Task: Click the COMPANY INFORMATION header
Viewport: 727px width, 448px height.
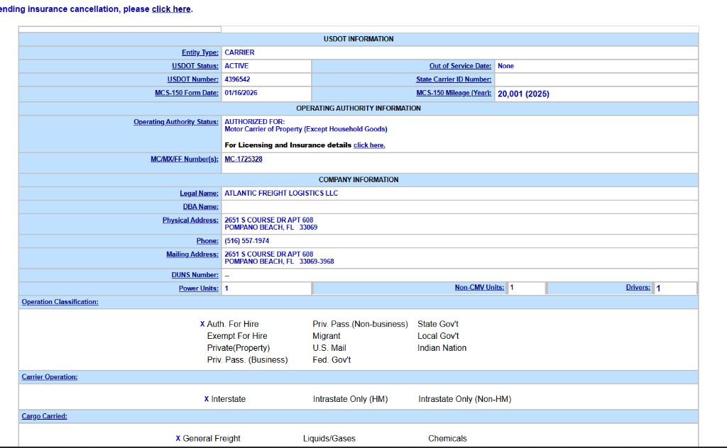Action: pyautogui.click(x=359, y=179)
